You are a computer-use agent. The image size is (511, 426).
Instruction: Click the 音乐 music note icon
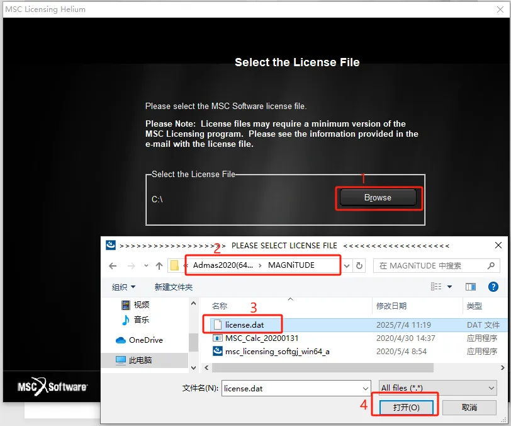126,319
